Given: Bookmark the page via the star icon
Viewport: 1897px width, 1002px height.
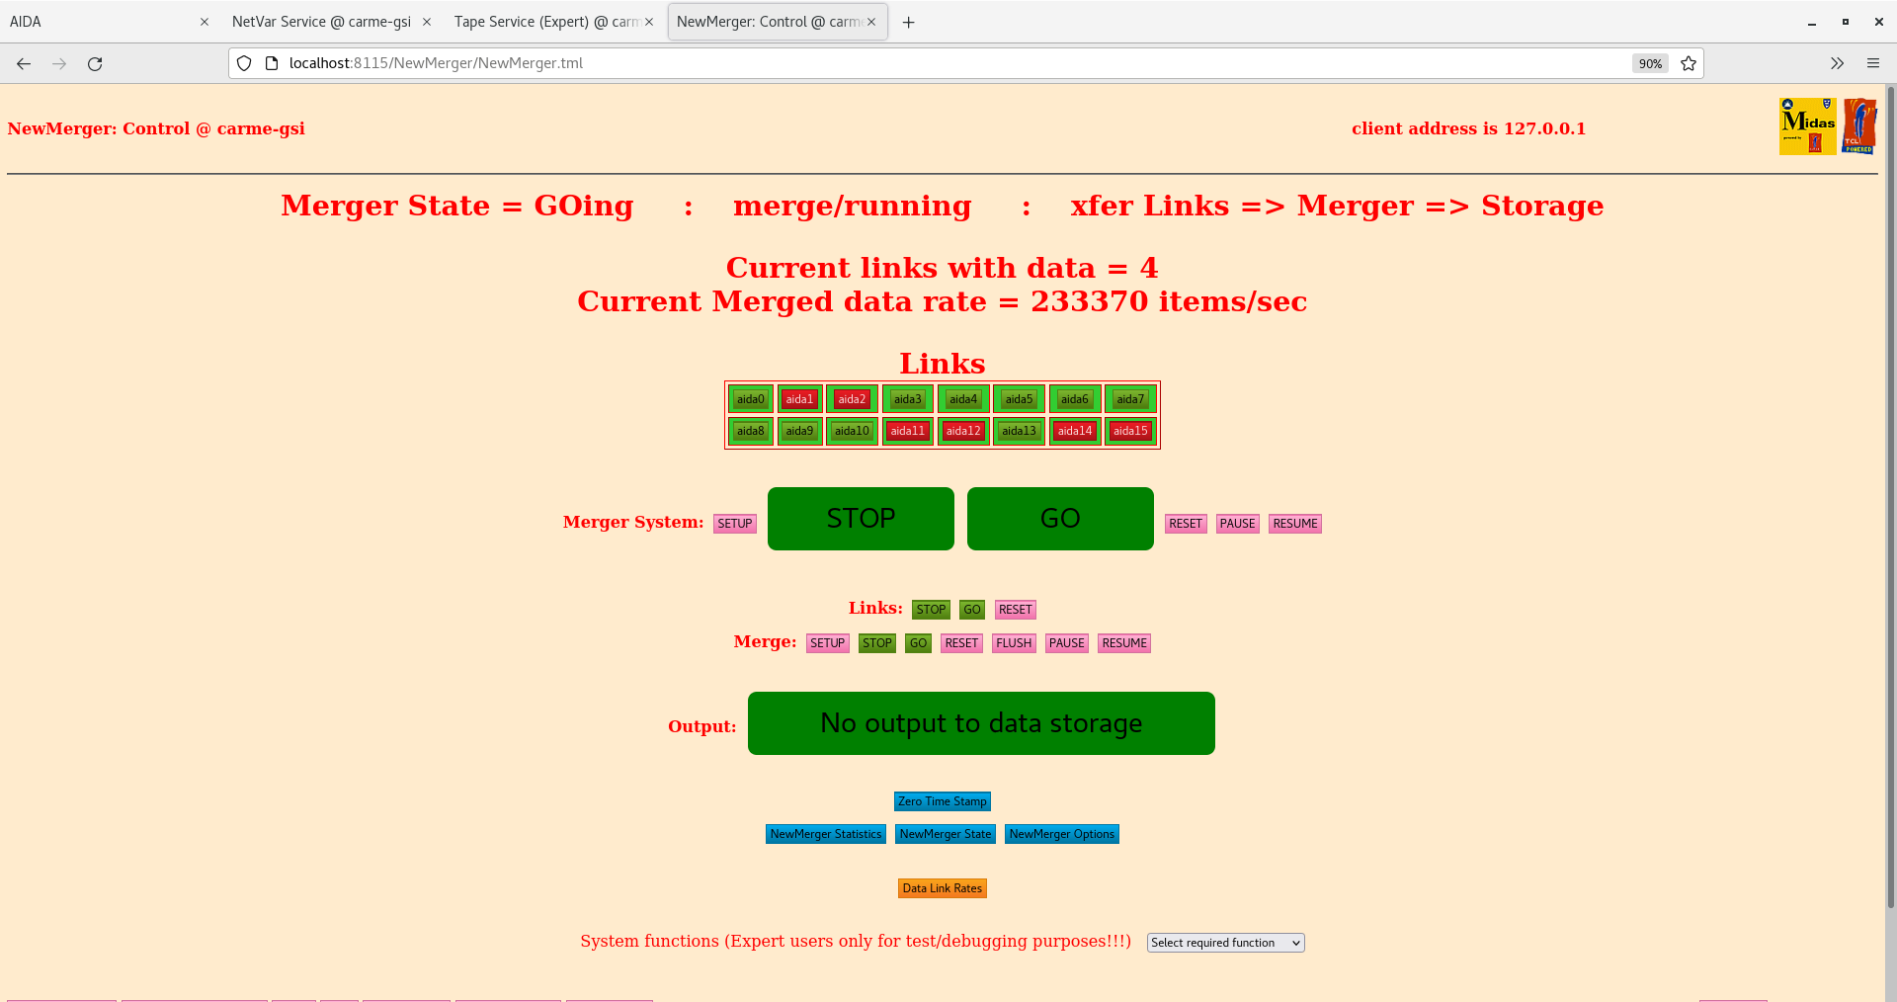Looking at the screenshot, I should point(1688,63).
